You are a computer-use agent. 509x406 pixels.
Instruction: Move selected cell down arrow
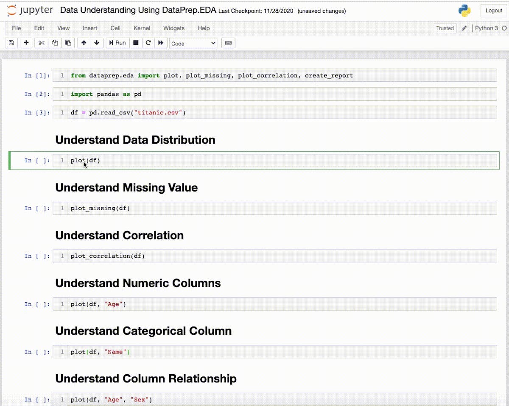(97, 43)
